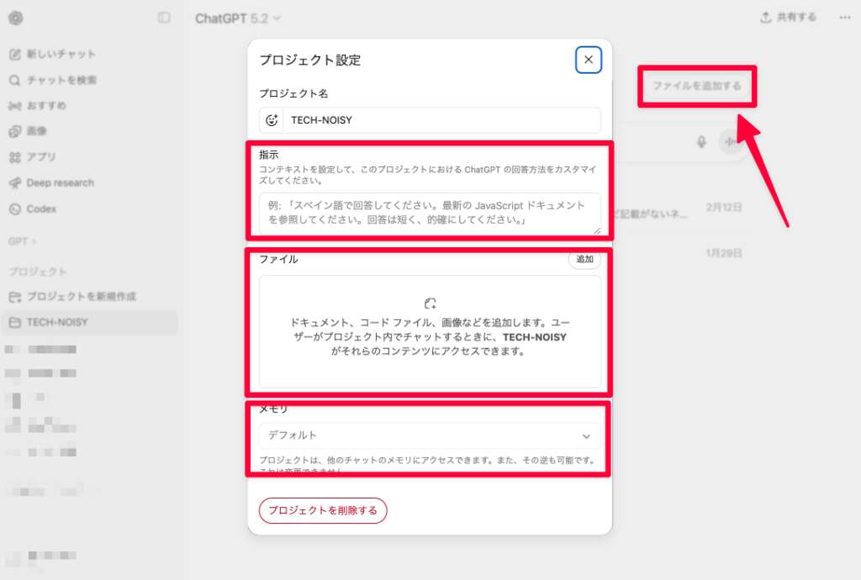Click the ファイルを追加する button
This screenshot has height=580, width=861.
(698, 85)
